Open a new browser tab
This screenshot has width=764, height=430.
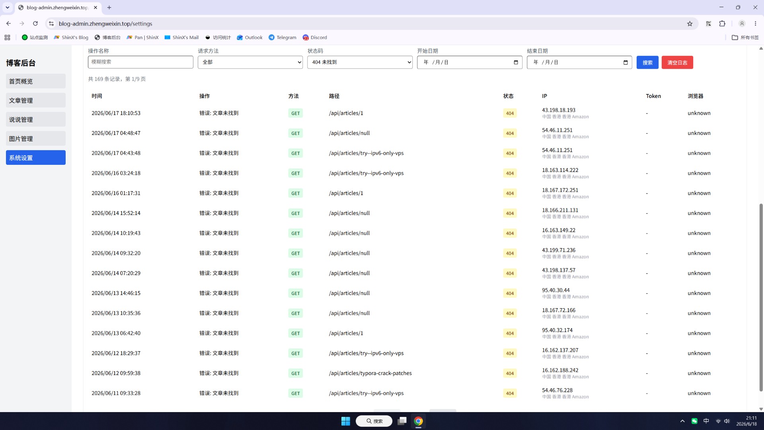click(x=109, y=8)
